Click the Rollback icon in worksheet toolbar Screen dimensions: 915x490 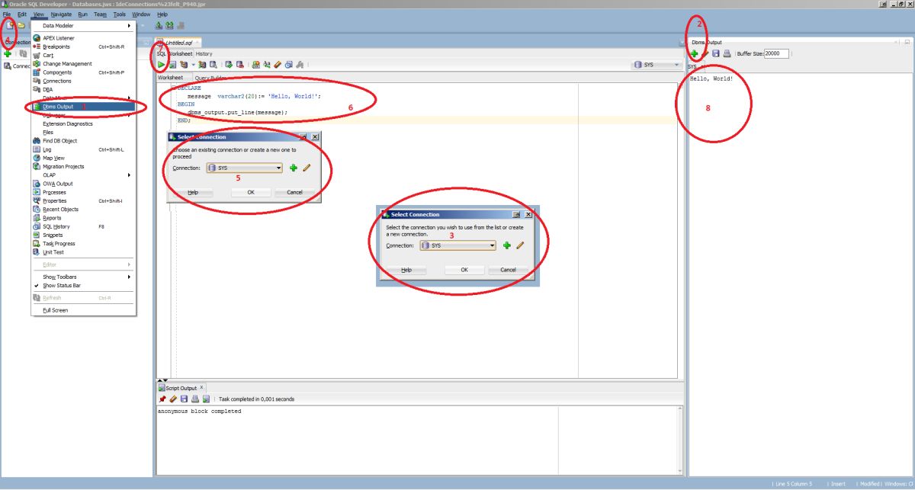[239, 65]
